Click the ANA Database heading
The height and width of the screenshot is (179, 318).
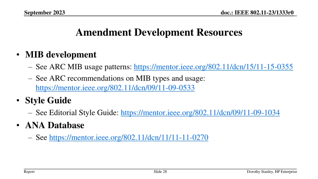pos(55,125)
